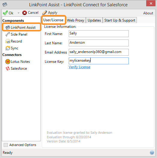
Task: Select the Record envelope icon
Action: 8,41
